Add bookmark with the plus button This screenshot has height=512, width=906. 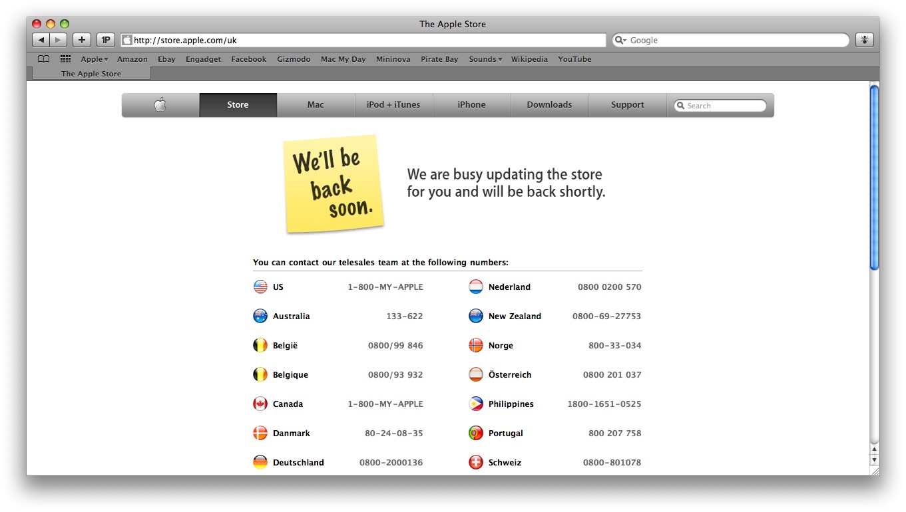pyautogui.click(x=82, y=40)
